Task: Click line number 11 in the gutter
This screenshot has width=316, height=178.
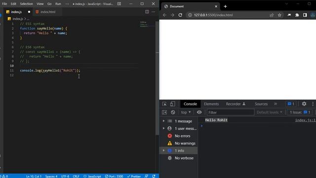Action: [12, 70]
